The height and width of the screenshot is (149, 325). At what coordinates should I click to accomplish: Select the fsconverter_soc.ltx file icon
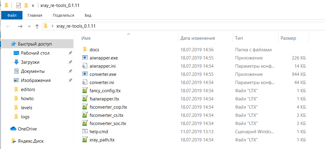84,123
